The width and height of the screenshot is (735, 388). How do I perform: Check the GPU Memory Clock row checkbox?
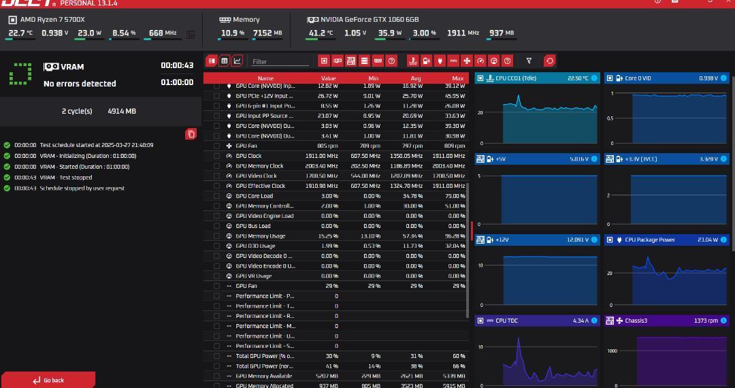point(216,166)
